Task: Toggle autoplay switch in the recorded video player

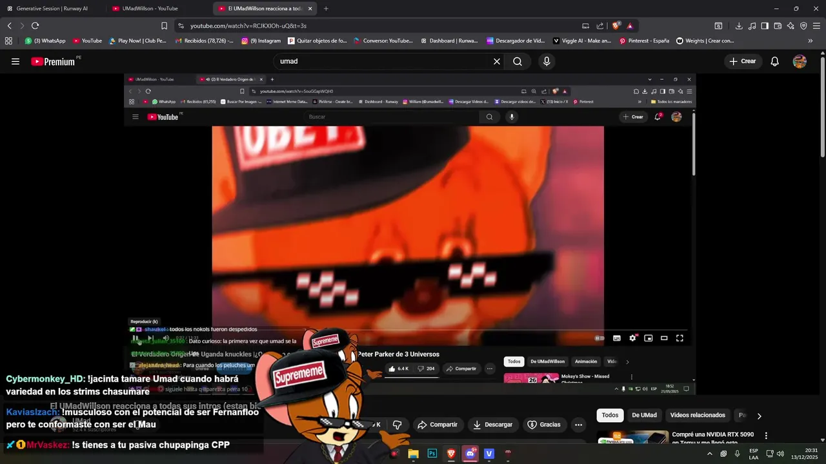Action: [599, 338]
